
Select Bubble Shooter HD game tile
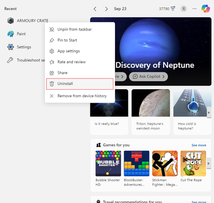pos(108,163)
